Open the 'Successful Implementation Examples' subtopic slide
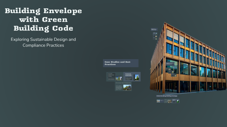Screen dimensions: 227x127 115,77
